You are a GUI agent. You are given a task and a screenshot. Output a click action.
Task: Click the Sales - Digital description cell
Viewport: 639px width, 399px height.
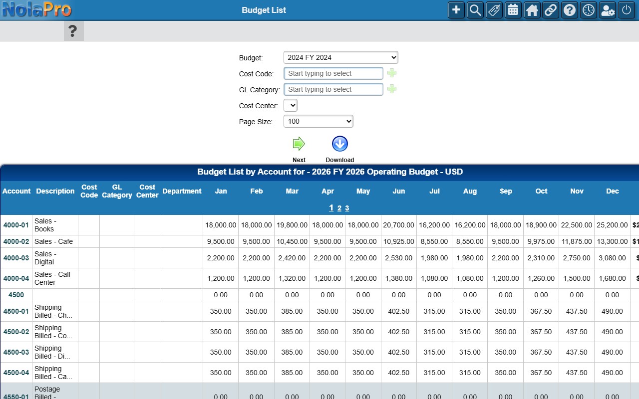tap(55, 258)
